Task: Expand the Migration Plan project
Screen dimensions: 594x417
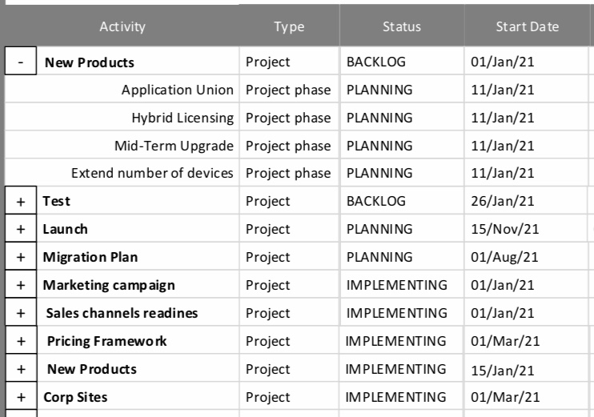Action: pyautogui.click(x=21, y=257)
